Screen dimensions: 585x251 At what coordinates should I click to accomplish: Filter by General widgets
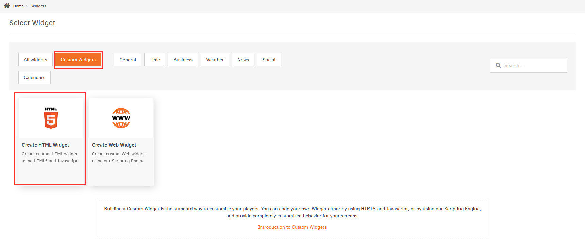tap(128, 60)
